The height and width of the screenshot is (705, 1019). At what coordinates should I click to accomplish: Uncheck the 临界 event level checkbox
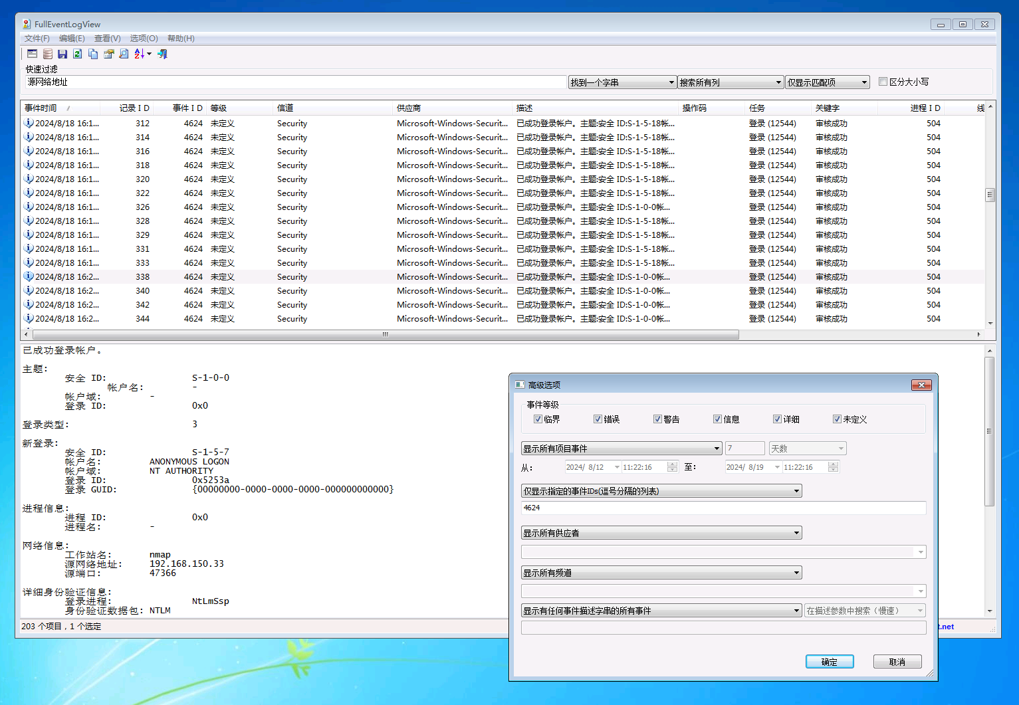538,419
